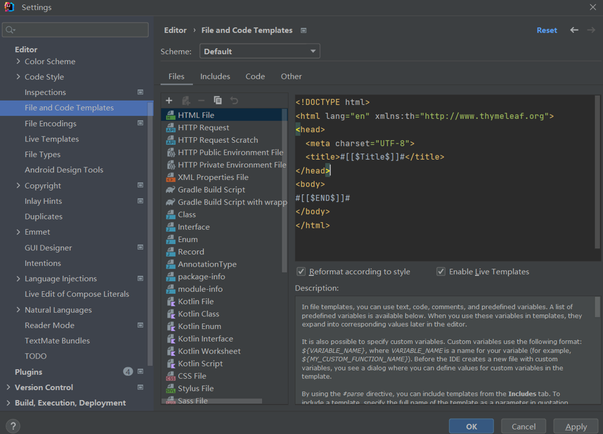Click the help question mark icon

tap(13, 426)
